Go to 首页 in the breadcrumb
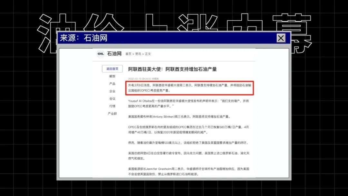The height and width of the screenshot is (196, 348). click(x=128, y=54)
